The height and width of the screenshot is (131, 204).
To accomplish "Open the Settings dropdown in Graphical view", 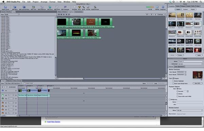I will coord(161,14).
